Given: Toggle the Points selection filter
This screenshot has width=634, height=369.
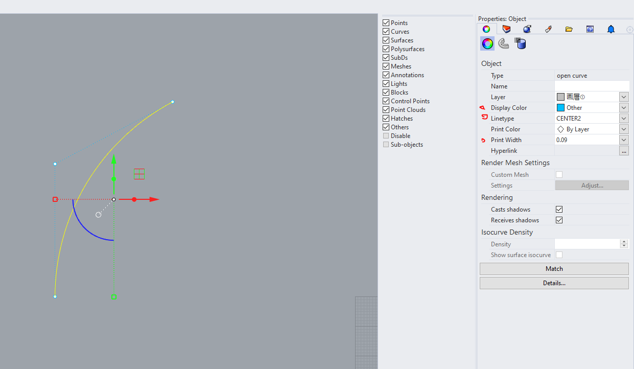Looking at the screenshot, I should pyautogui.click(x=386, y=22).
